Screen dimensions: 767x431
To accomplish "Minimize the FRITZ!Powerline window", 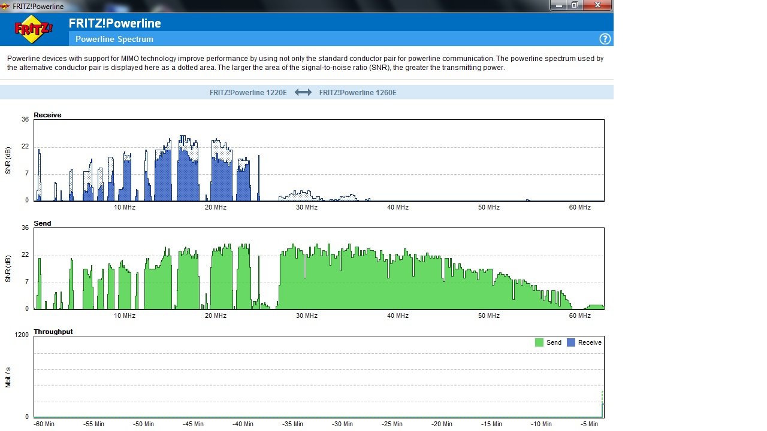I will (559, 5).
